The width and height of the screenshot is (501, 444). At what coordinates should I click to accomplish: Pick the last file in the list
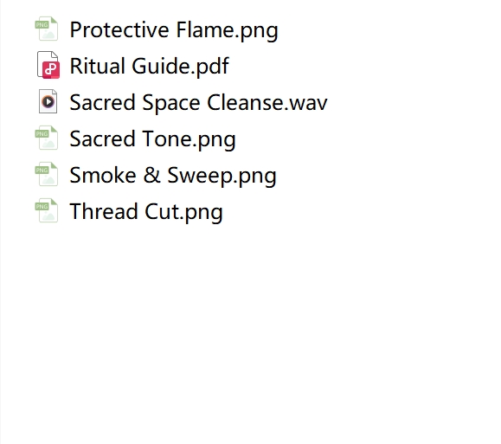[146, 212]
